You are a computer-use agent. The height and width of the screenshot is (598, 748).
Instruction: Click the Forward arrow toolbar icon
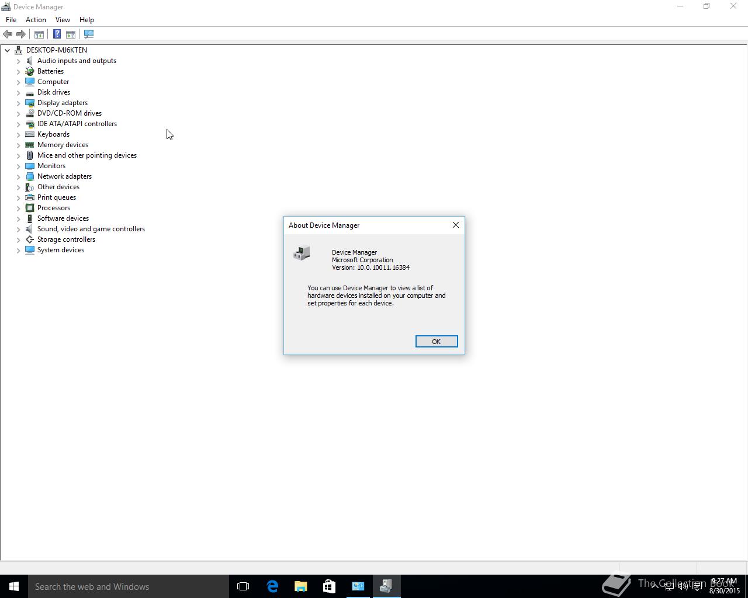coord(21,34)
